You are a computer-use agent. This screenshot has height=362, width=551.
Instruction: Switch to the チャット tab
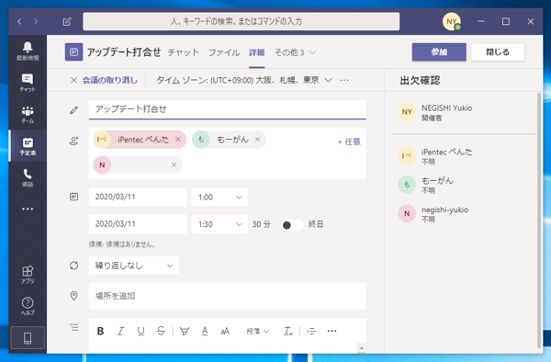(183, 52)
